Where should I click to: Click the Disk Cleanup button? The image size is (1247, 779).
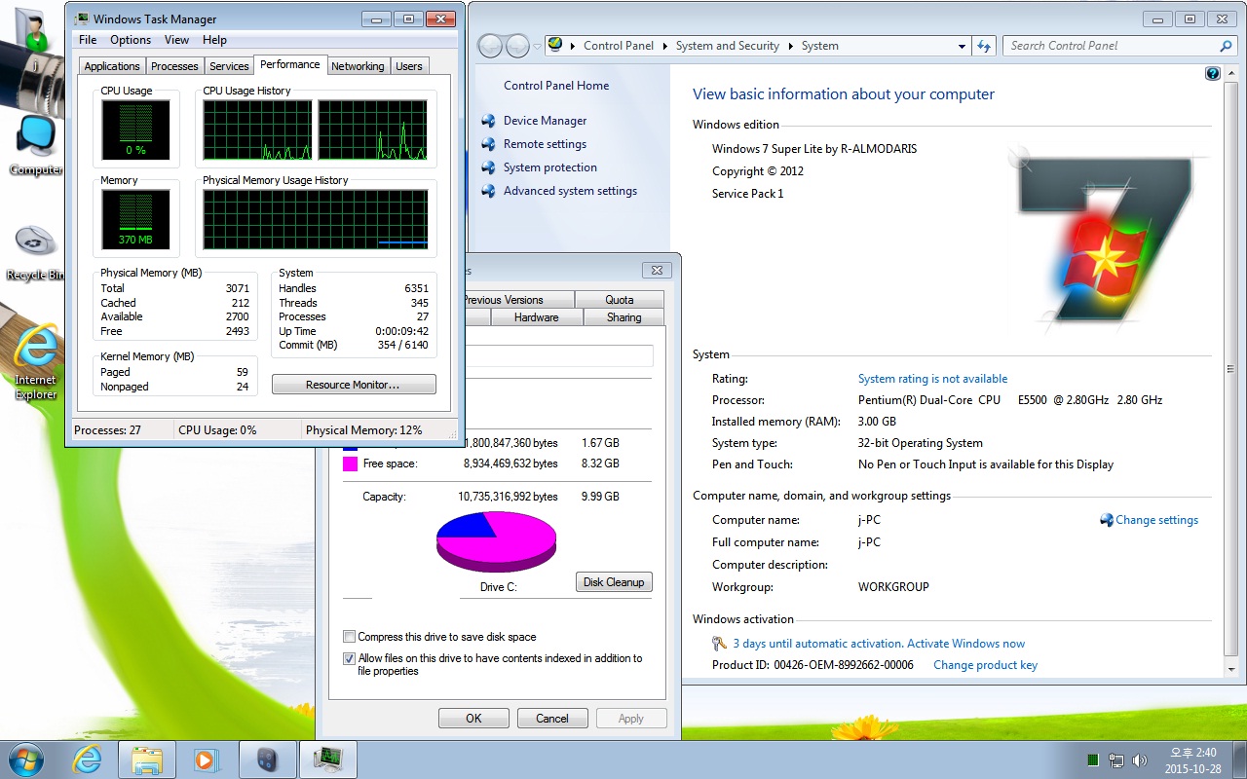(x=614, y=582)
